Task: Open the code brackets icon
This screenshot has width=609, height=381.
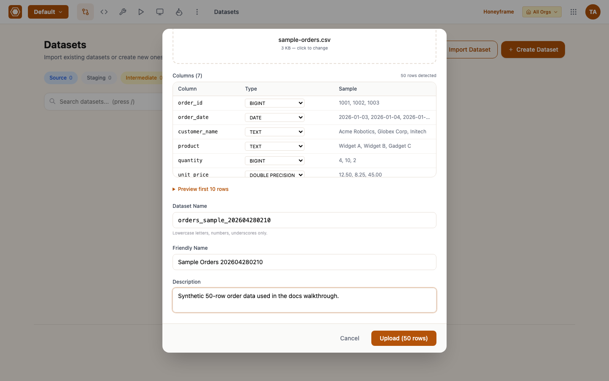Action: pyautogui.click(x=104, y=12)
